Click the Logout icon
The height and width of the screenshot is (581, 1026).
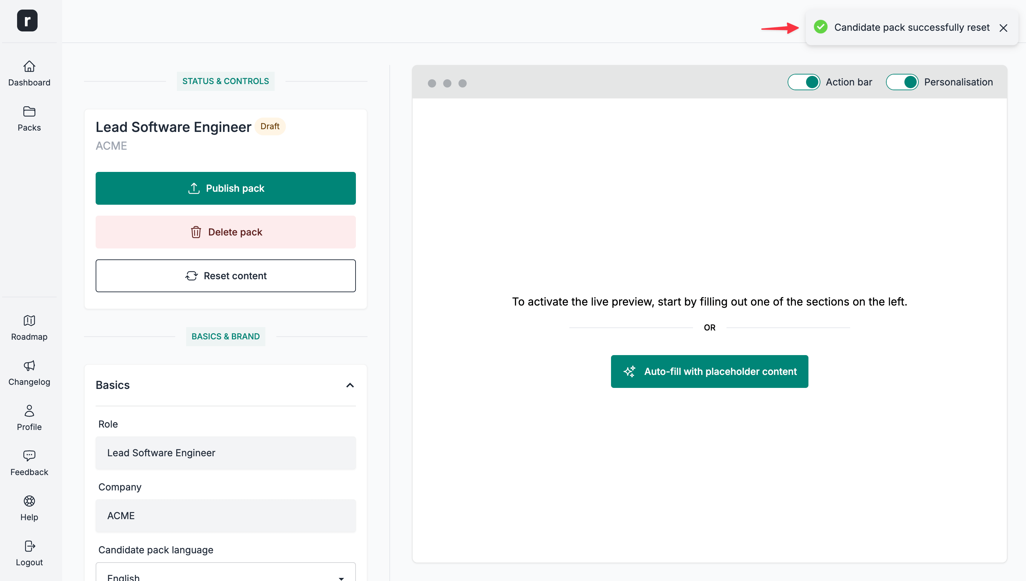(x=29, y=546)
